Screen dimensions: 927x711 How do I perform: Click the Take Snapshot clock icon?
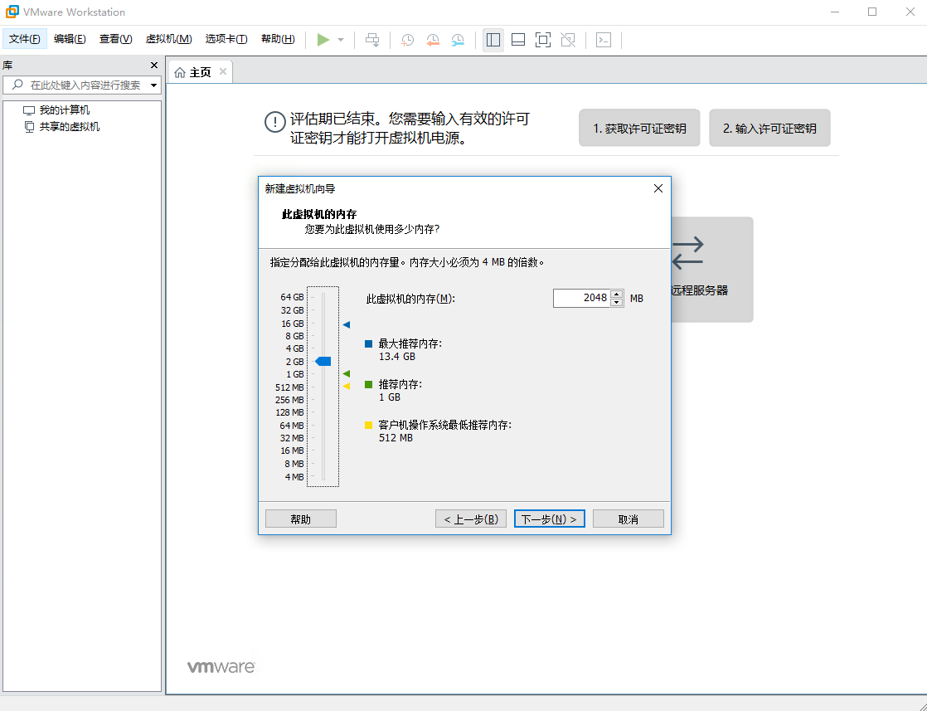(407, 39)
